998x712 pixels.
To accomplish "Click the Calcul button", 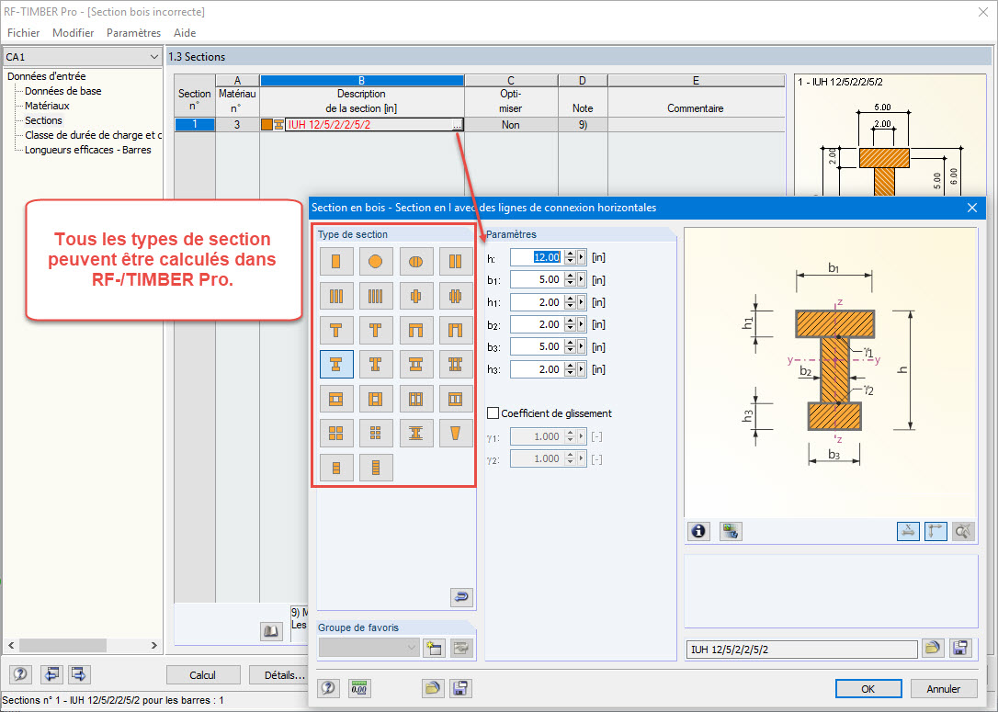I will tap(202, 674).
